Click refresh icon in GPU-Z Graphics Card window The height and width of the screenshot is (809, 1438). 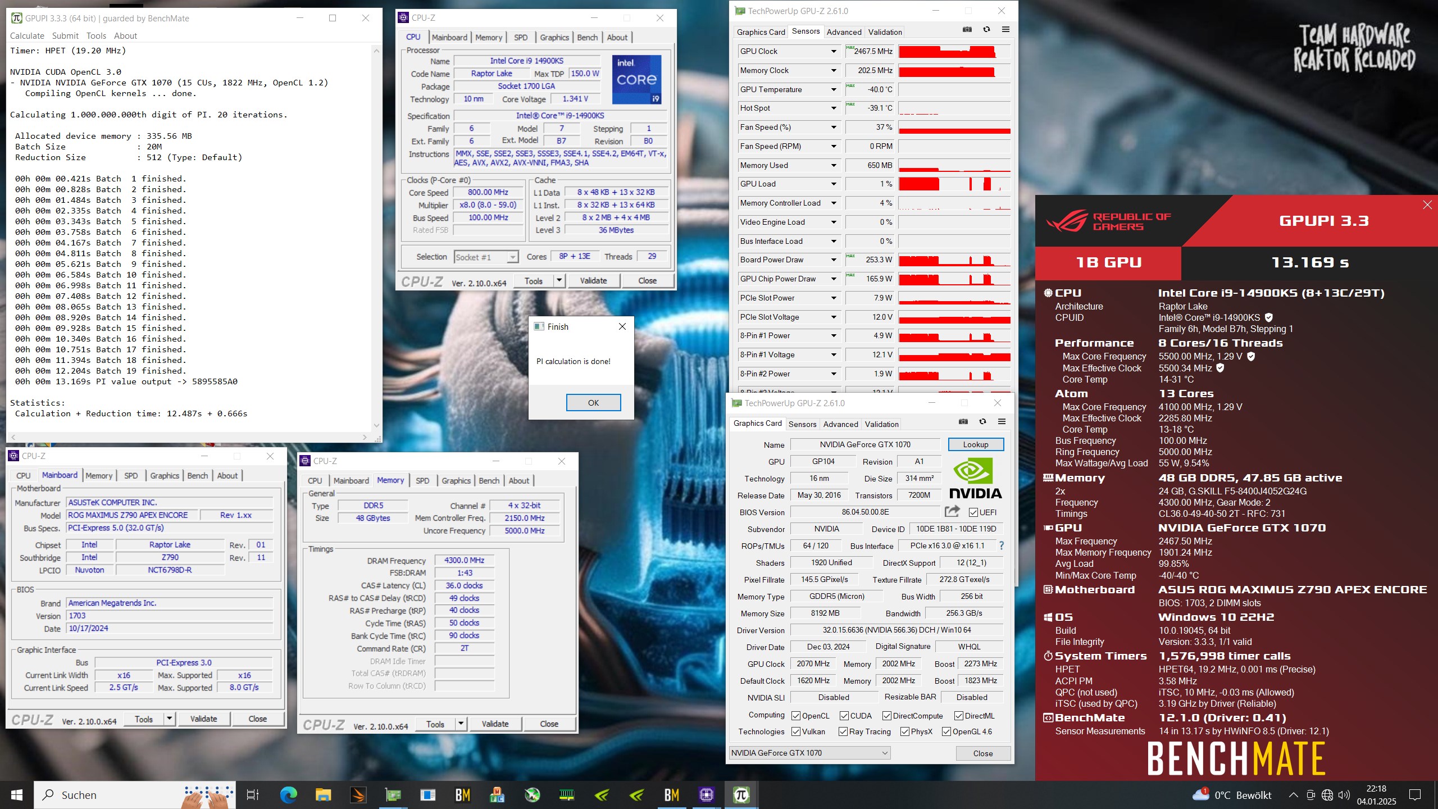982,422
